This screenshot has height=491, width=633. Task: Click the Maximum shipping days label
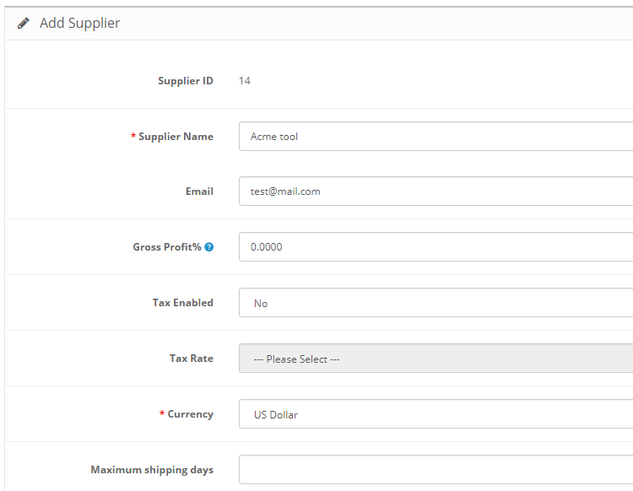(152, 469)
